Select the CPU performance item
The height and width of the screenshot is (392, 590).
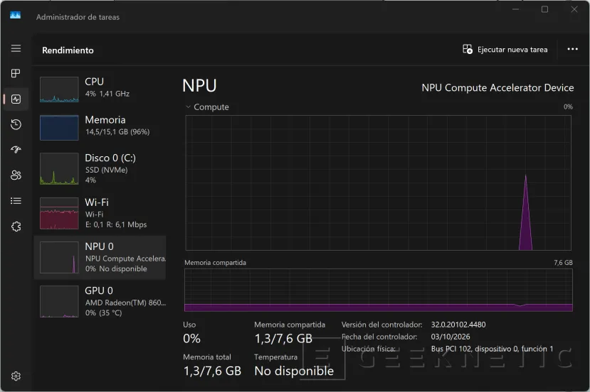100,89
